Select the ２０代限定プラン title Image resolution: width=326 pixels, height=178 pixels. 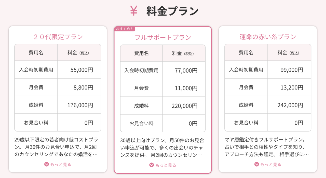point(58,37)
